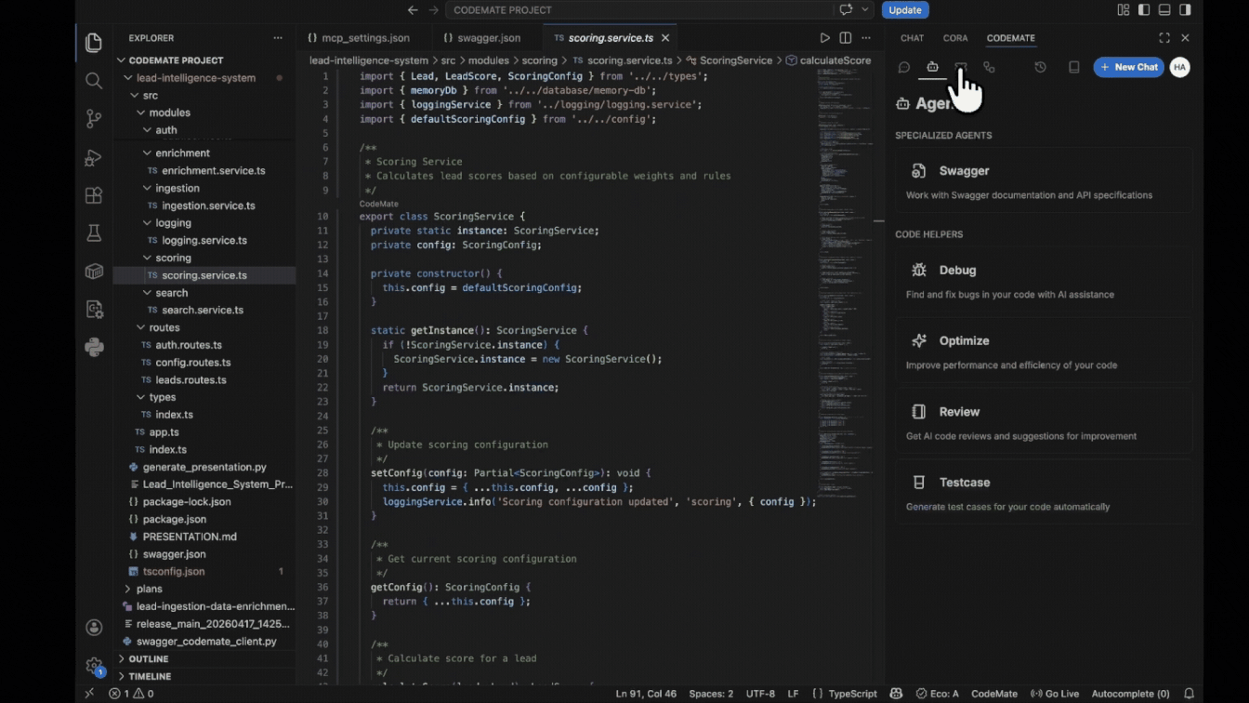The image size is (1249, 703).
Task: Open dropdown arrow next to title bar chat icon
Action: [865, 10]
